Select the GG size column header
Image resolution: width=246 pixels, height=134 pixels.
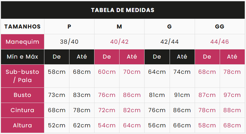point(220,27)
